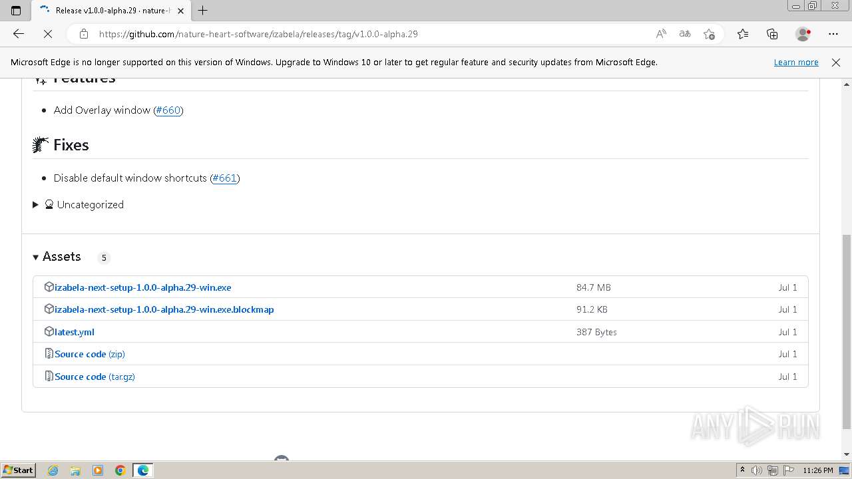Click the translate page icon
The width and height of the screenshot is (852, 479).
685,34
